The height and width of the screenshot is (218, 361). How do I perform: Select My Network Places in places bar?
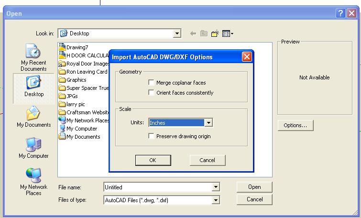point(33,182)
